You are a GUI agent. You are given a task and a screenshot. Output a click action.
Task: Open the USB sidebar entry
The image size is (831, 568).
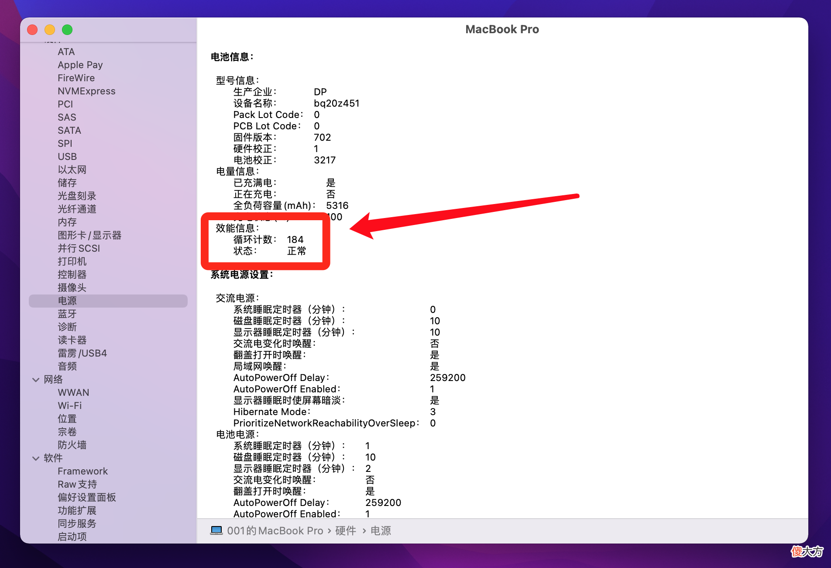pyautogui.click(x=67, y=156)
